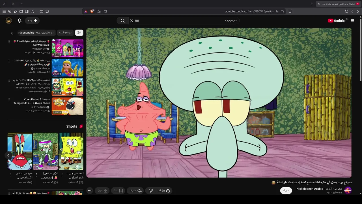Click the Brave VPN shield toolbar icon
This screenshot has height=204, width=362.
tap(10, 11)
